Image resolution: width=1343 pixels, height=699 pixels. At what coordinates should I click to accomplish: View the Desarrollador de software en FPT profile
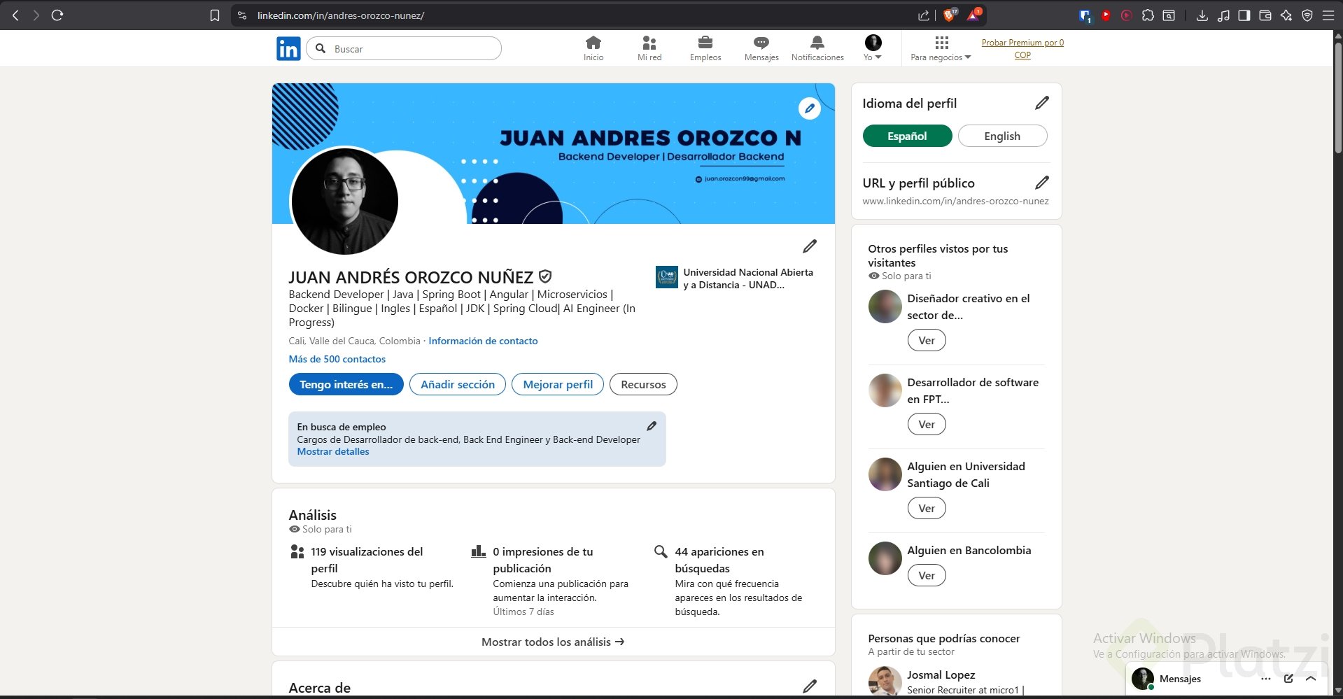click(x=927, y=424)
